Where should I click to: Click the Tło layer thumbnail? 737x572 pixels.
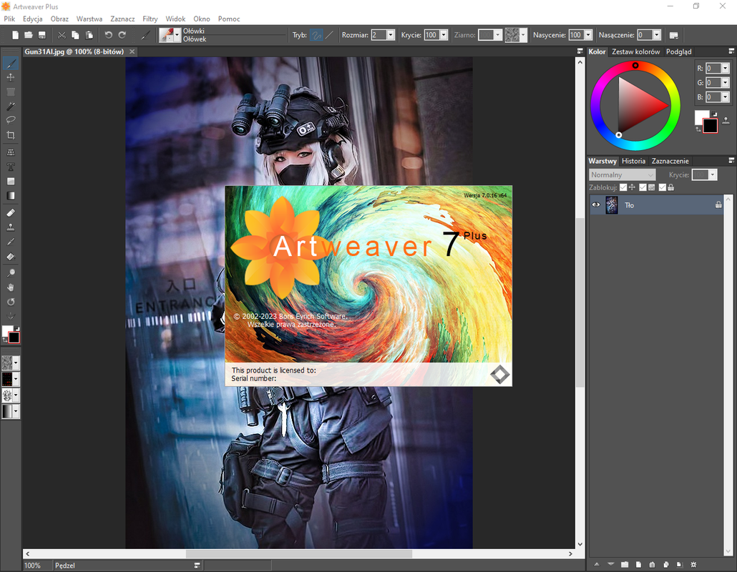tap(612, 205)
